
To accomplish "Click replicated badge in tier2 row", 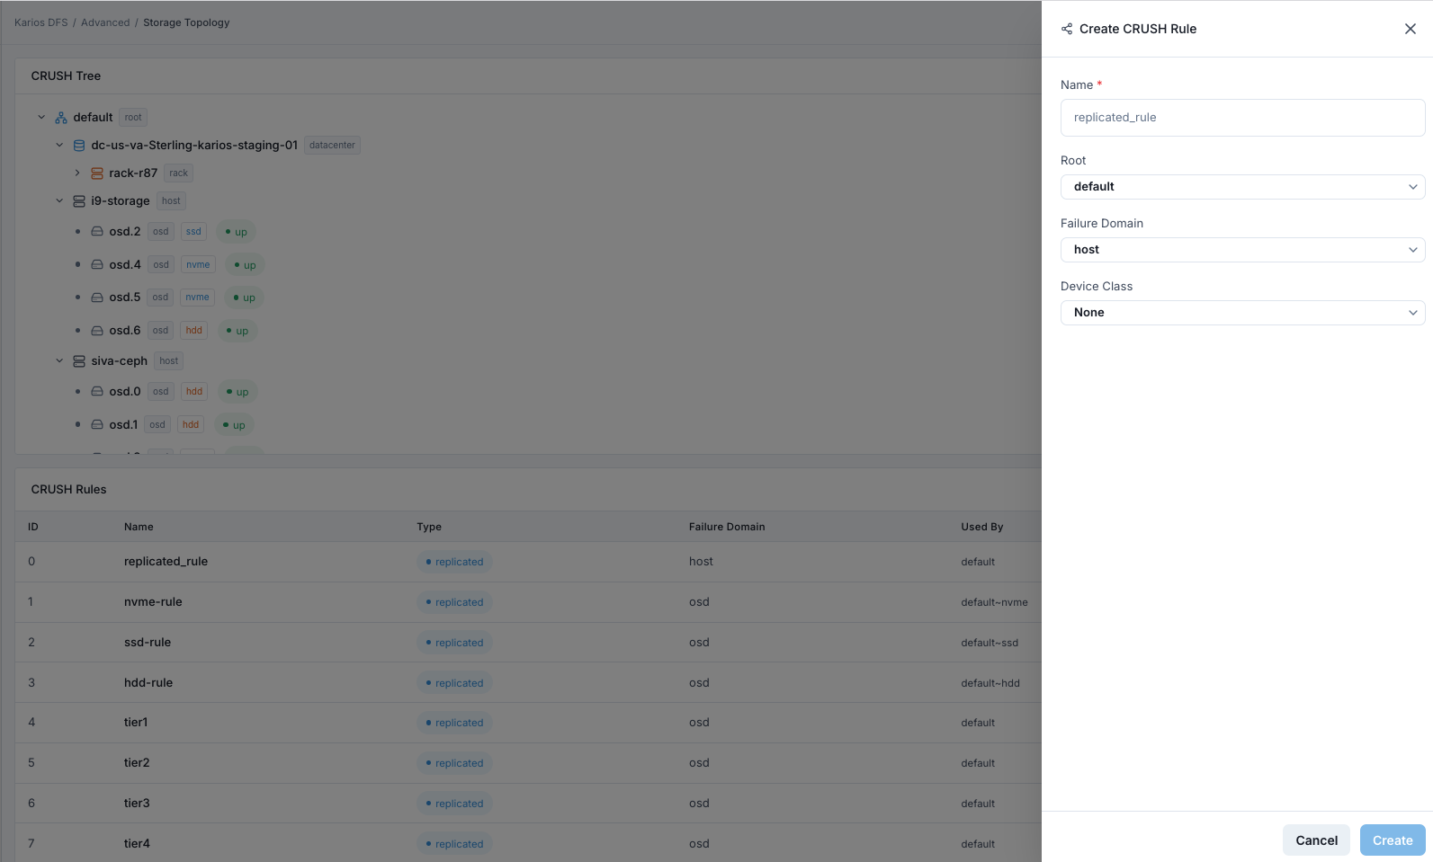I will tap(454, 763).
